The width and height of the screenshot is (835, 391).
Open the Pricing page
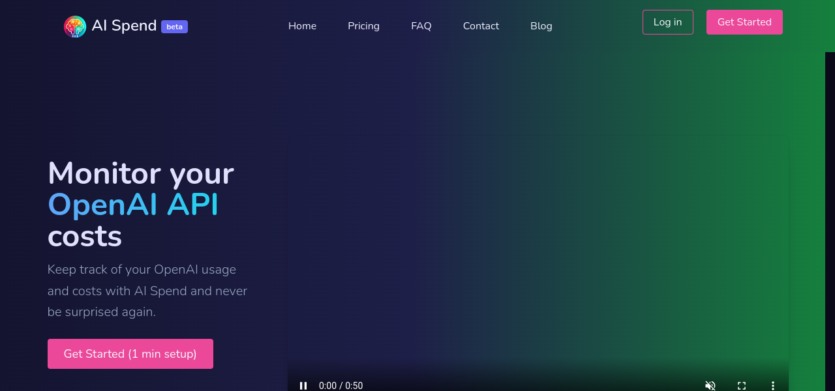pos(363,26)
